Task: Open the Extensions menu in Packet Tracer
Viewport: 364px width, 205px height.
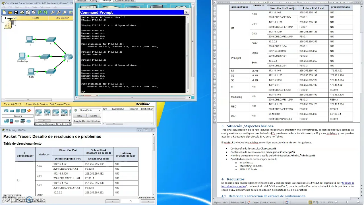Action: 45,7
